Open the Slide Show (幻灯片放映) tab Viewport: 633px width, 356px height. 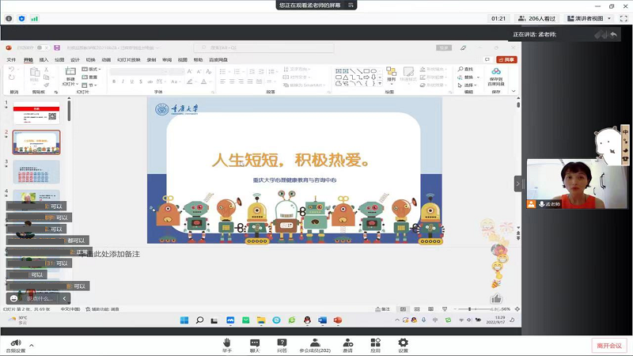pos(129,60)
